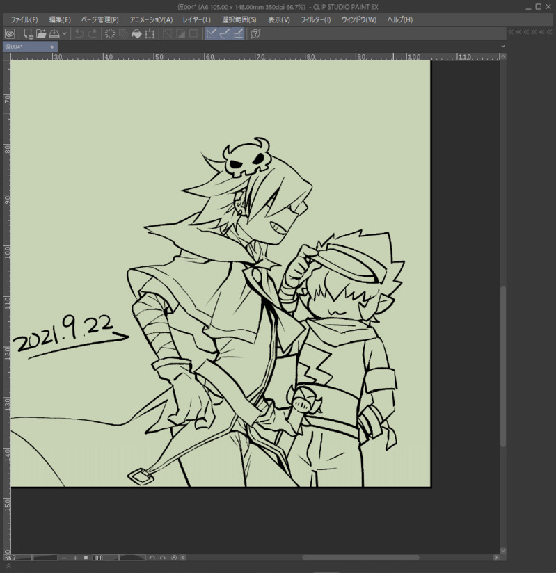The height and width of the screenshot is (573, 556).
Task: Open the 編集(E) menu
Action: [60, 19]
